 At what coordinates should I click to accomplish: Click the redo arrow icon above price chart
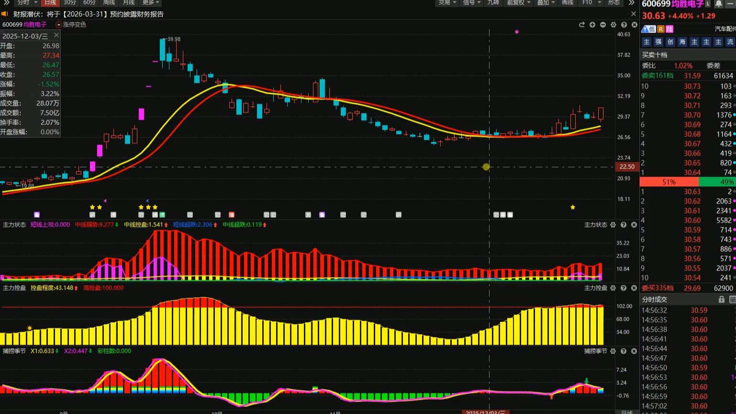click(582, 24)
